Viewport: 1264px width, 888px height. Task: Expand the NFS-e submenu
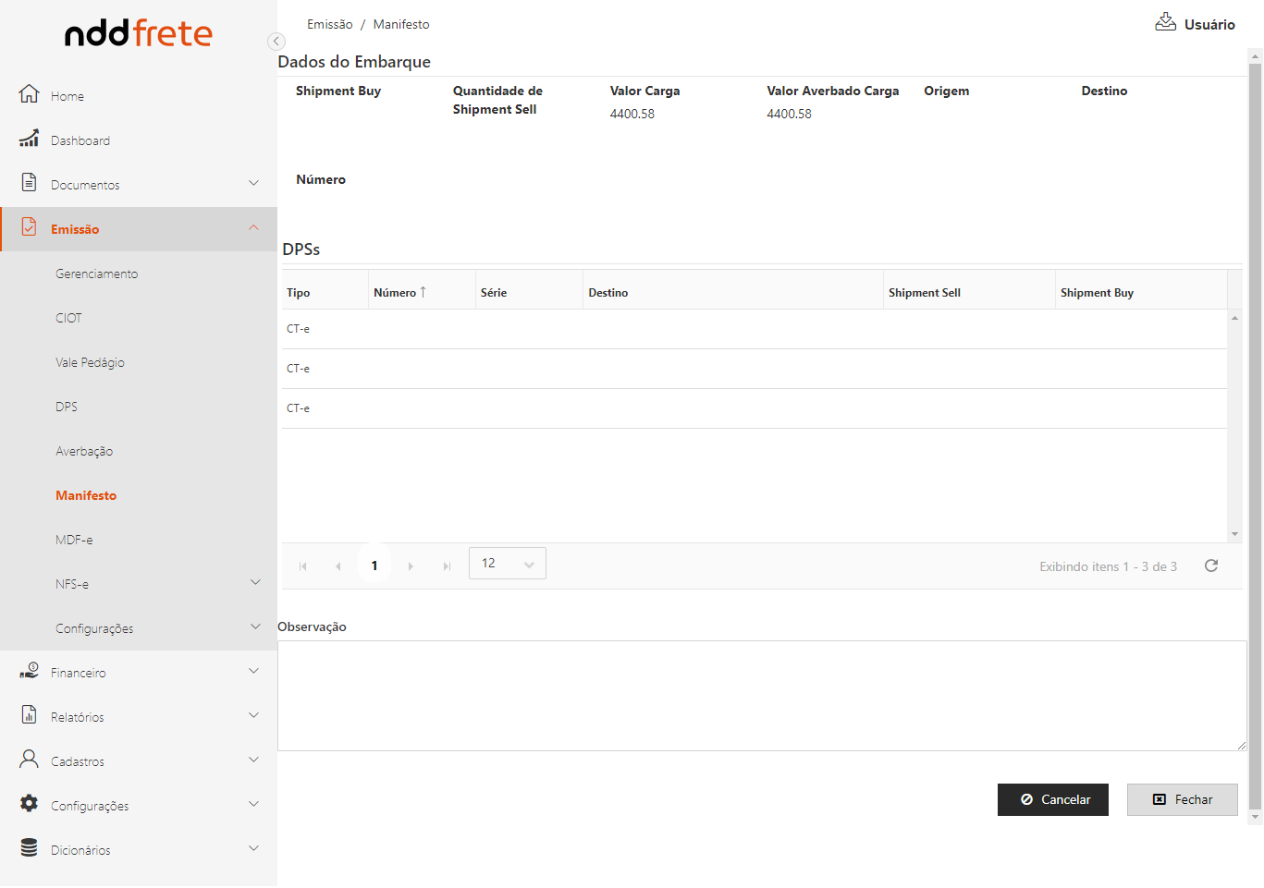(x=255, y=583)
